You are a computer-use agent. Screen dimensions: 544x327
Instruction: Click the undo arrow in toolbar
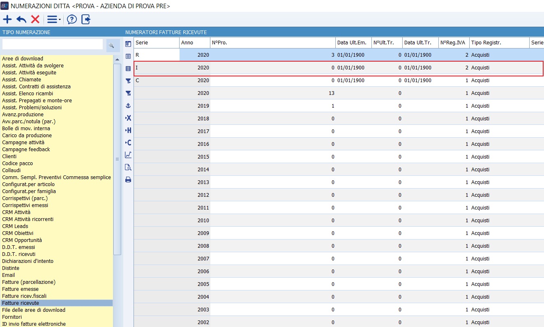[x=21, y=19]
